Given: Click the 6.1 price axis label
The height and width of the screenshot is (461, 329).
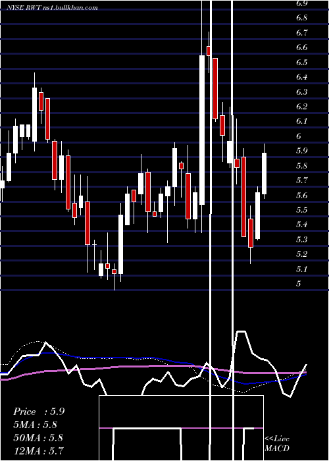Looking at the screenshot, I should click(x=302, y=121).
